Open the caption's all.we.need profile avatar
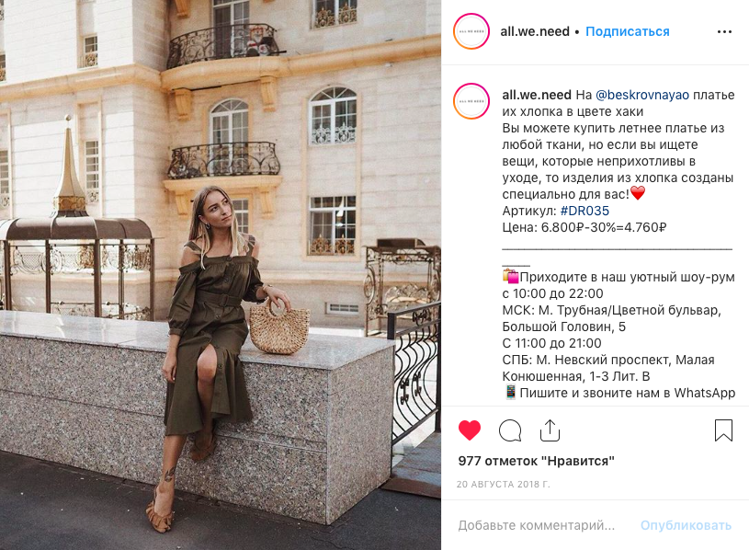 click(x=471, y=101)
